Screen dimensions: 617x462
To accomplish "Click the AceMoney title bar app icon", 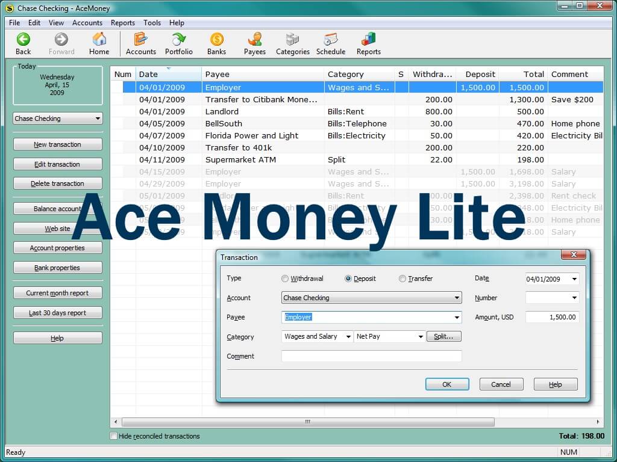I will coord(10,8).
